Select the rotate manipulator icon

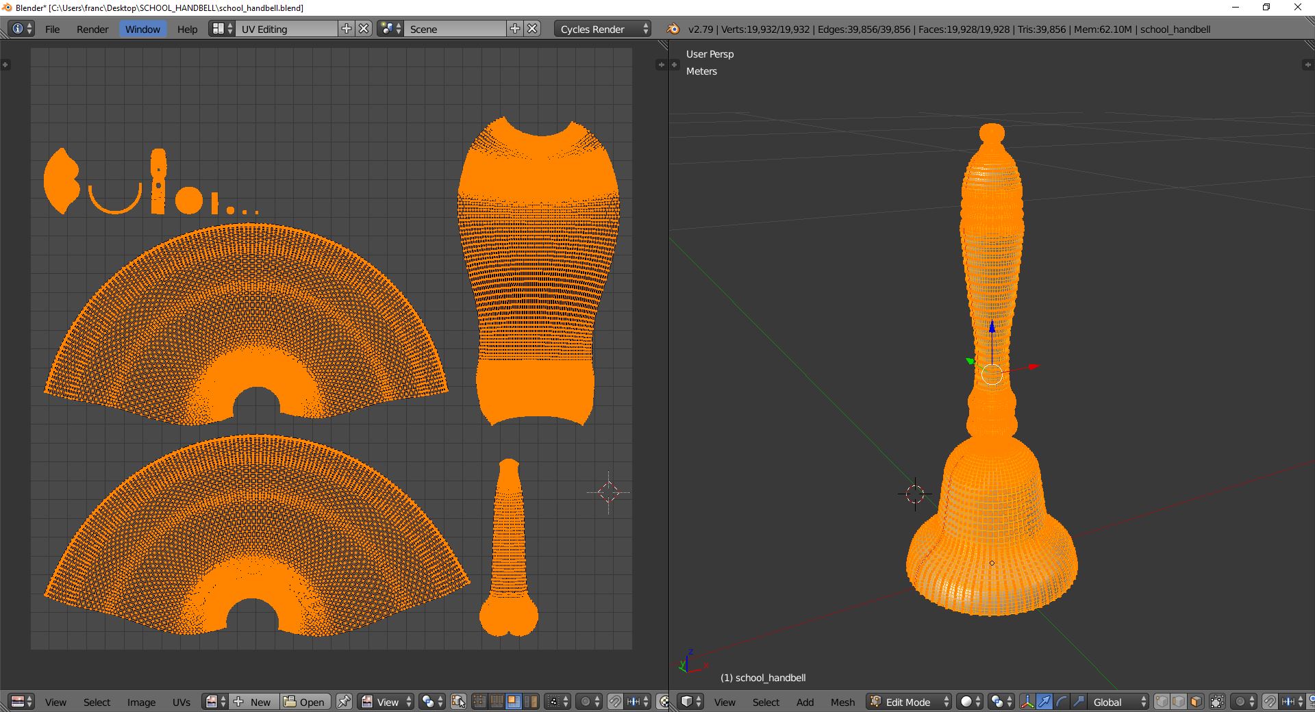tap(1061, 702)
